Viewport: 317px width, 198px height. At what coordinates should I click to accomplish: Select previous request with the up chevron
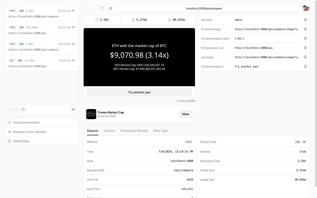[x=10, y=109]
